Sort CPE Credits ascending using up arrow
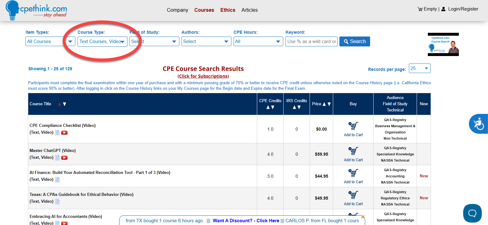The height and width of the screenshot is (225, 488). (x=268, y=107)
